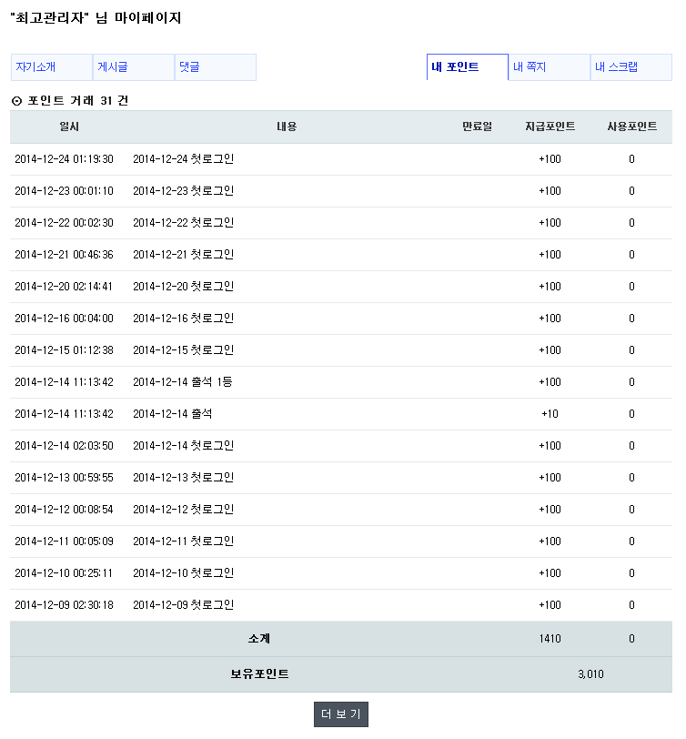686x739 pixels.
Task: Go to the 내 쪽지 tab
Action: click(530, 67)
